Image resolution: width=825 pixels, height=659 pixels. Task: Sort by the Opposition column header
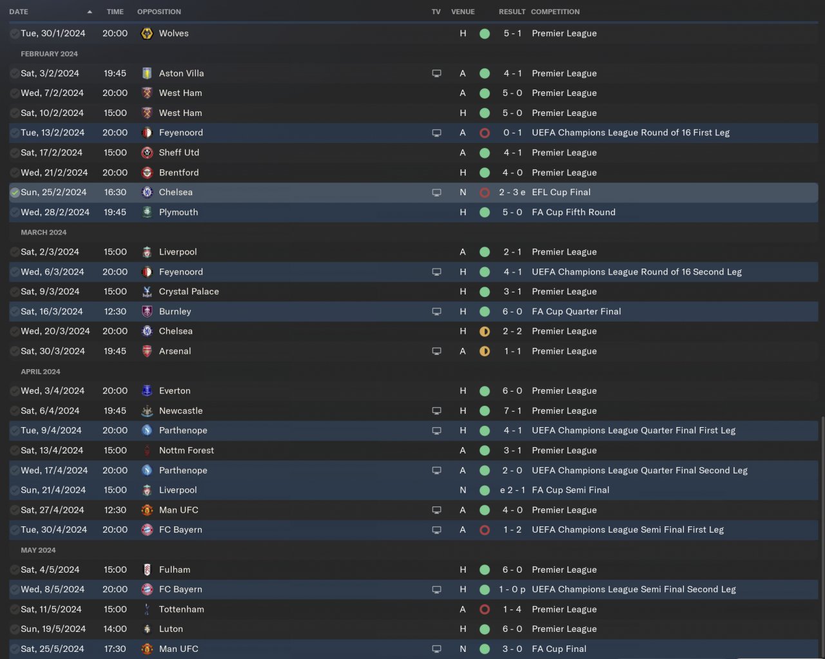(159, 12)
